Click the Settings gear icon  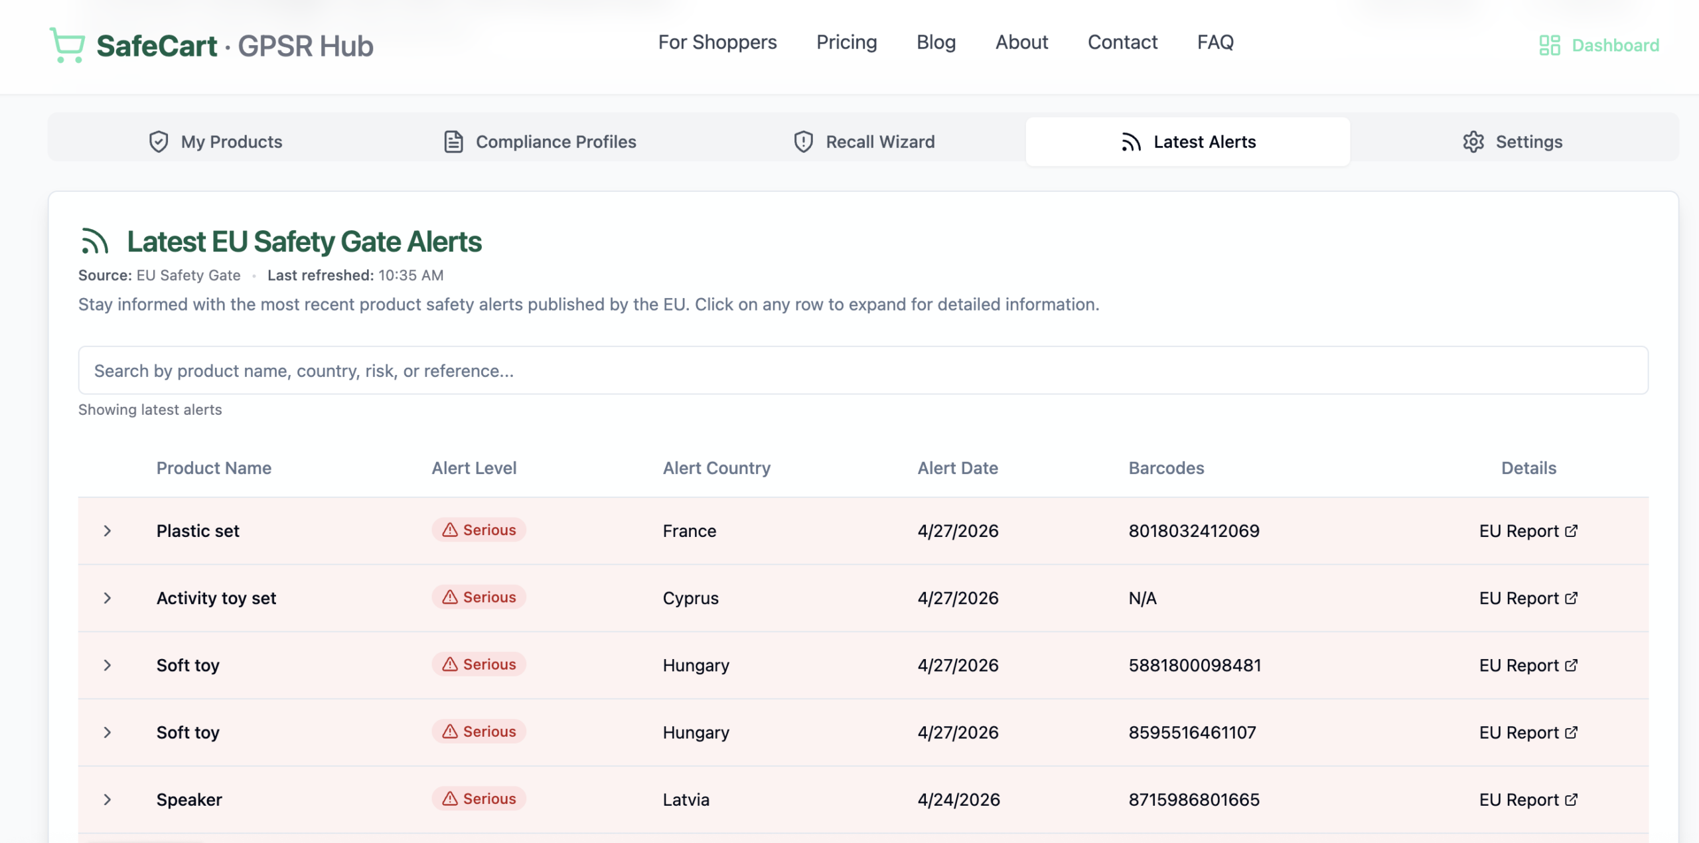pyautogui.click(x=1473, y=141)
